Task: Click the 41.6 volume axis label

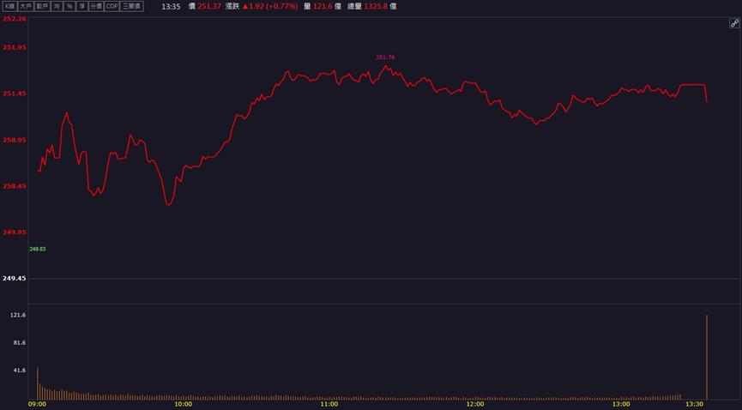Action: point(20,371)
